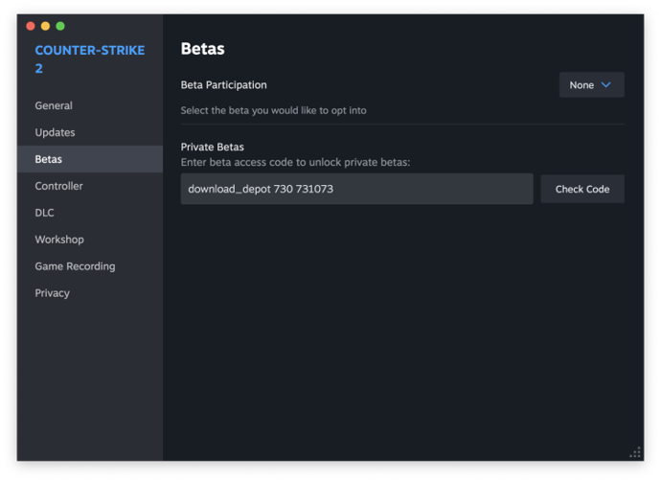Show the Workshop settings page
Image resolution: width=661 pixels, height=481 pixels.
(x=59, y=240)
